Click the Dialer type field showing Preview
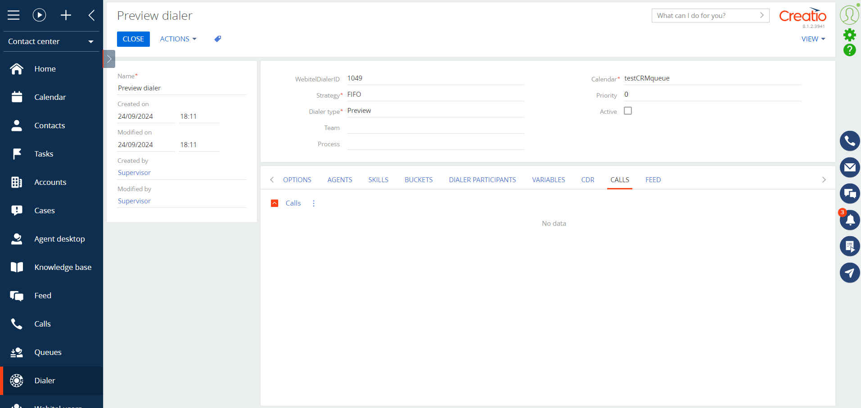This screenshot has width=861, height=408. 435,111
